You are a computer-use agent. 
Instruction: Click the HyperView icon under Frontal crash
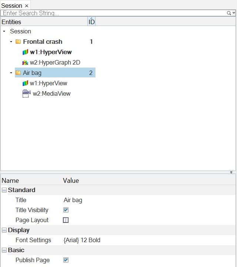(x=25, y=52)
